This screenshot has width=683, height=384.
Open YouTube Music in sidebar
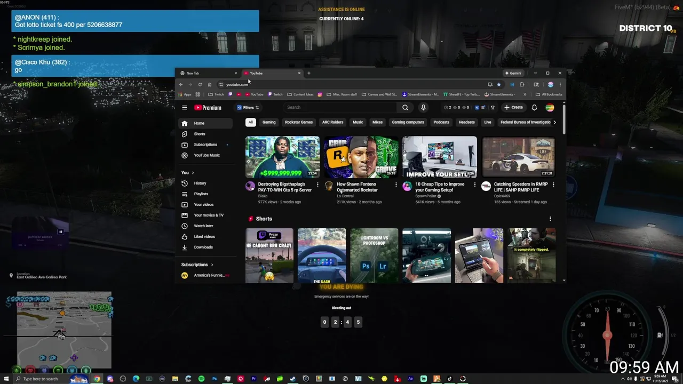pos(205,155)
